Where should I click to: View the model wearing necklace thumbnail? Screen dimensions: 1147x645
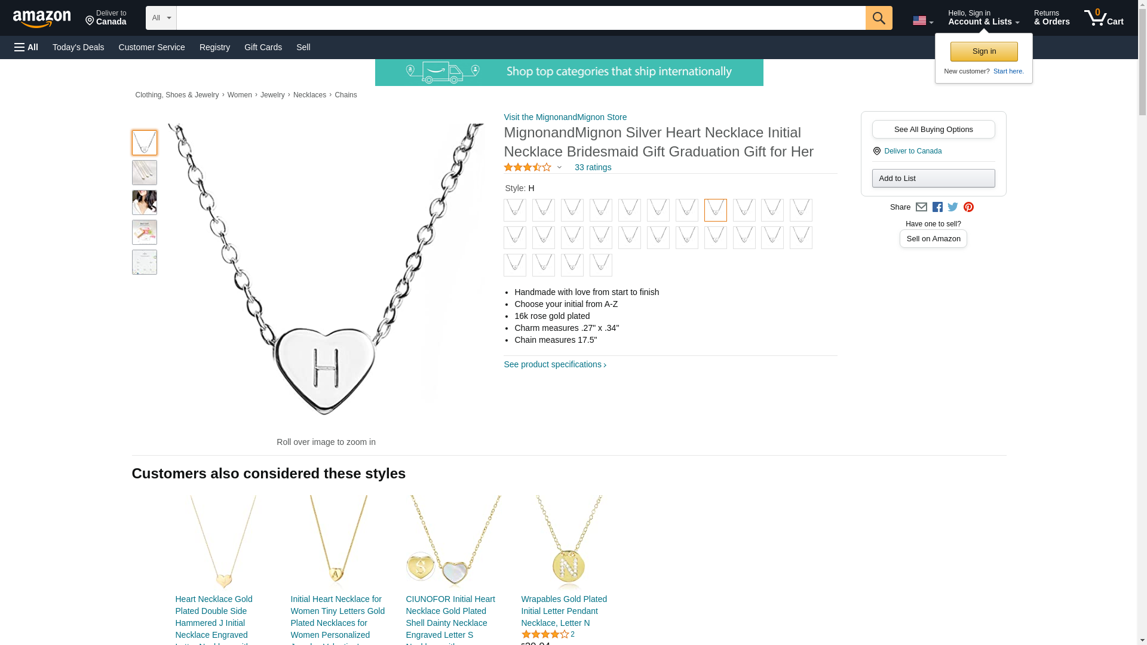coord(145,202)
